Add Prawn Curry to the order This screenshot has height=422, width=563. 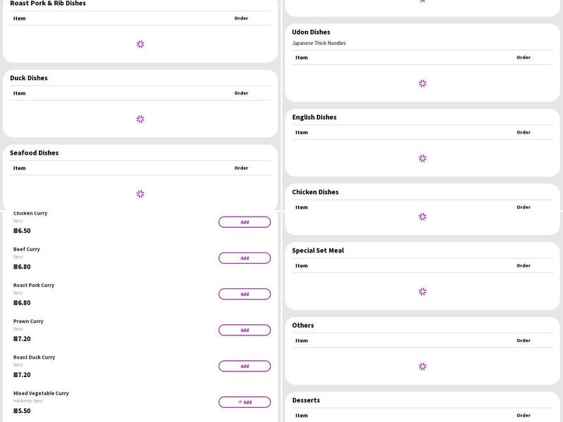[244, 330]
